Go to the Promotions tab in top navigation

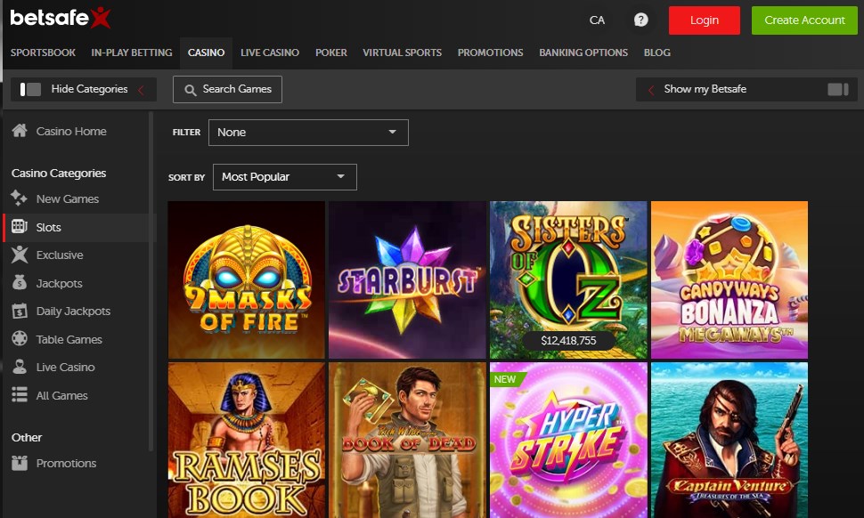point(490,53)
